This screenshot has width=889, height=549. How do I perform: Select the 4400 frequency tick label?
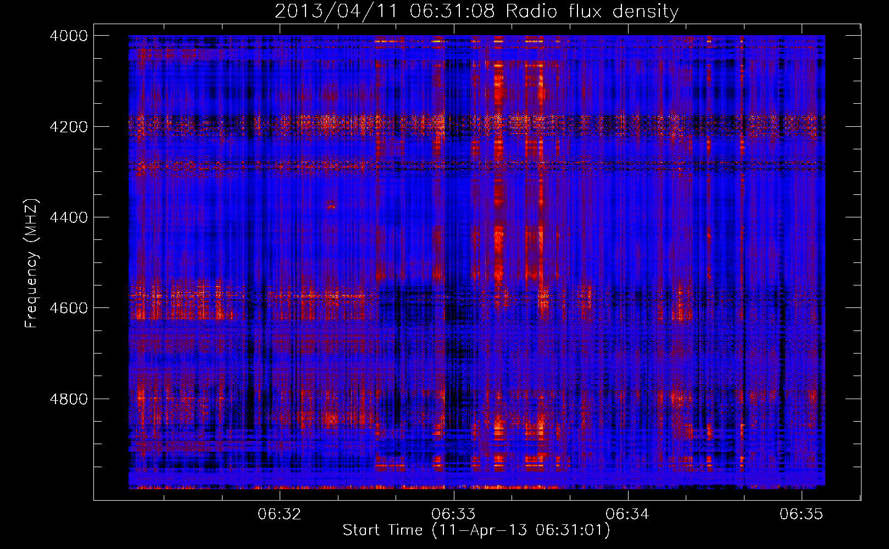coord(69,217)
